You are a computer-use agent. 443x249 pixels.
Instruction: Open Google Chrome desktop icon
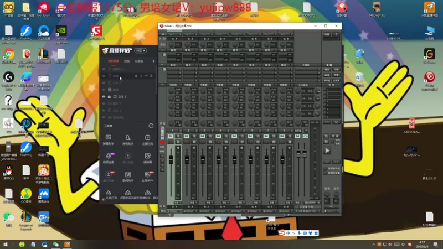9,56
